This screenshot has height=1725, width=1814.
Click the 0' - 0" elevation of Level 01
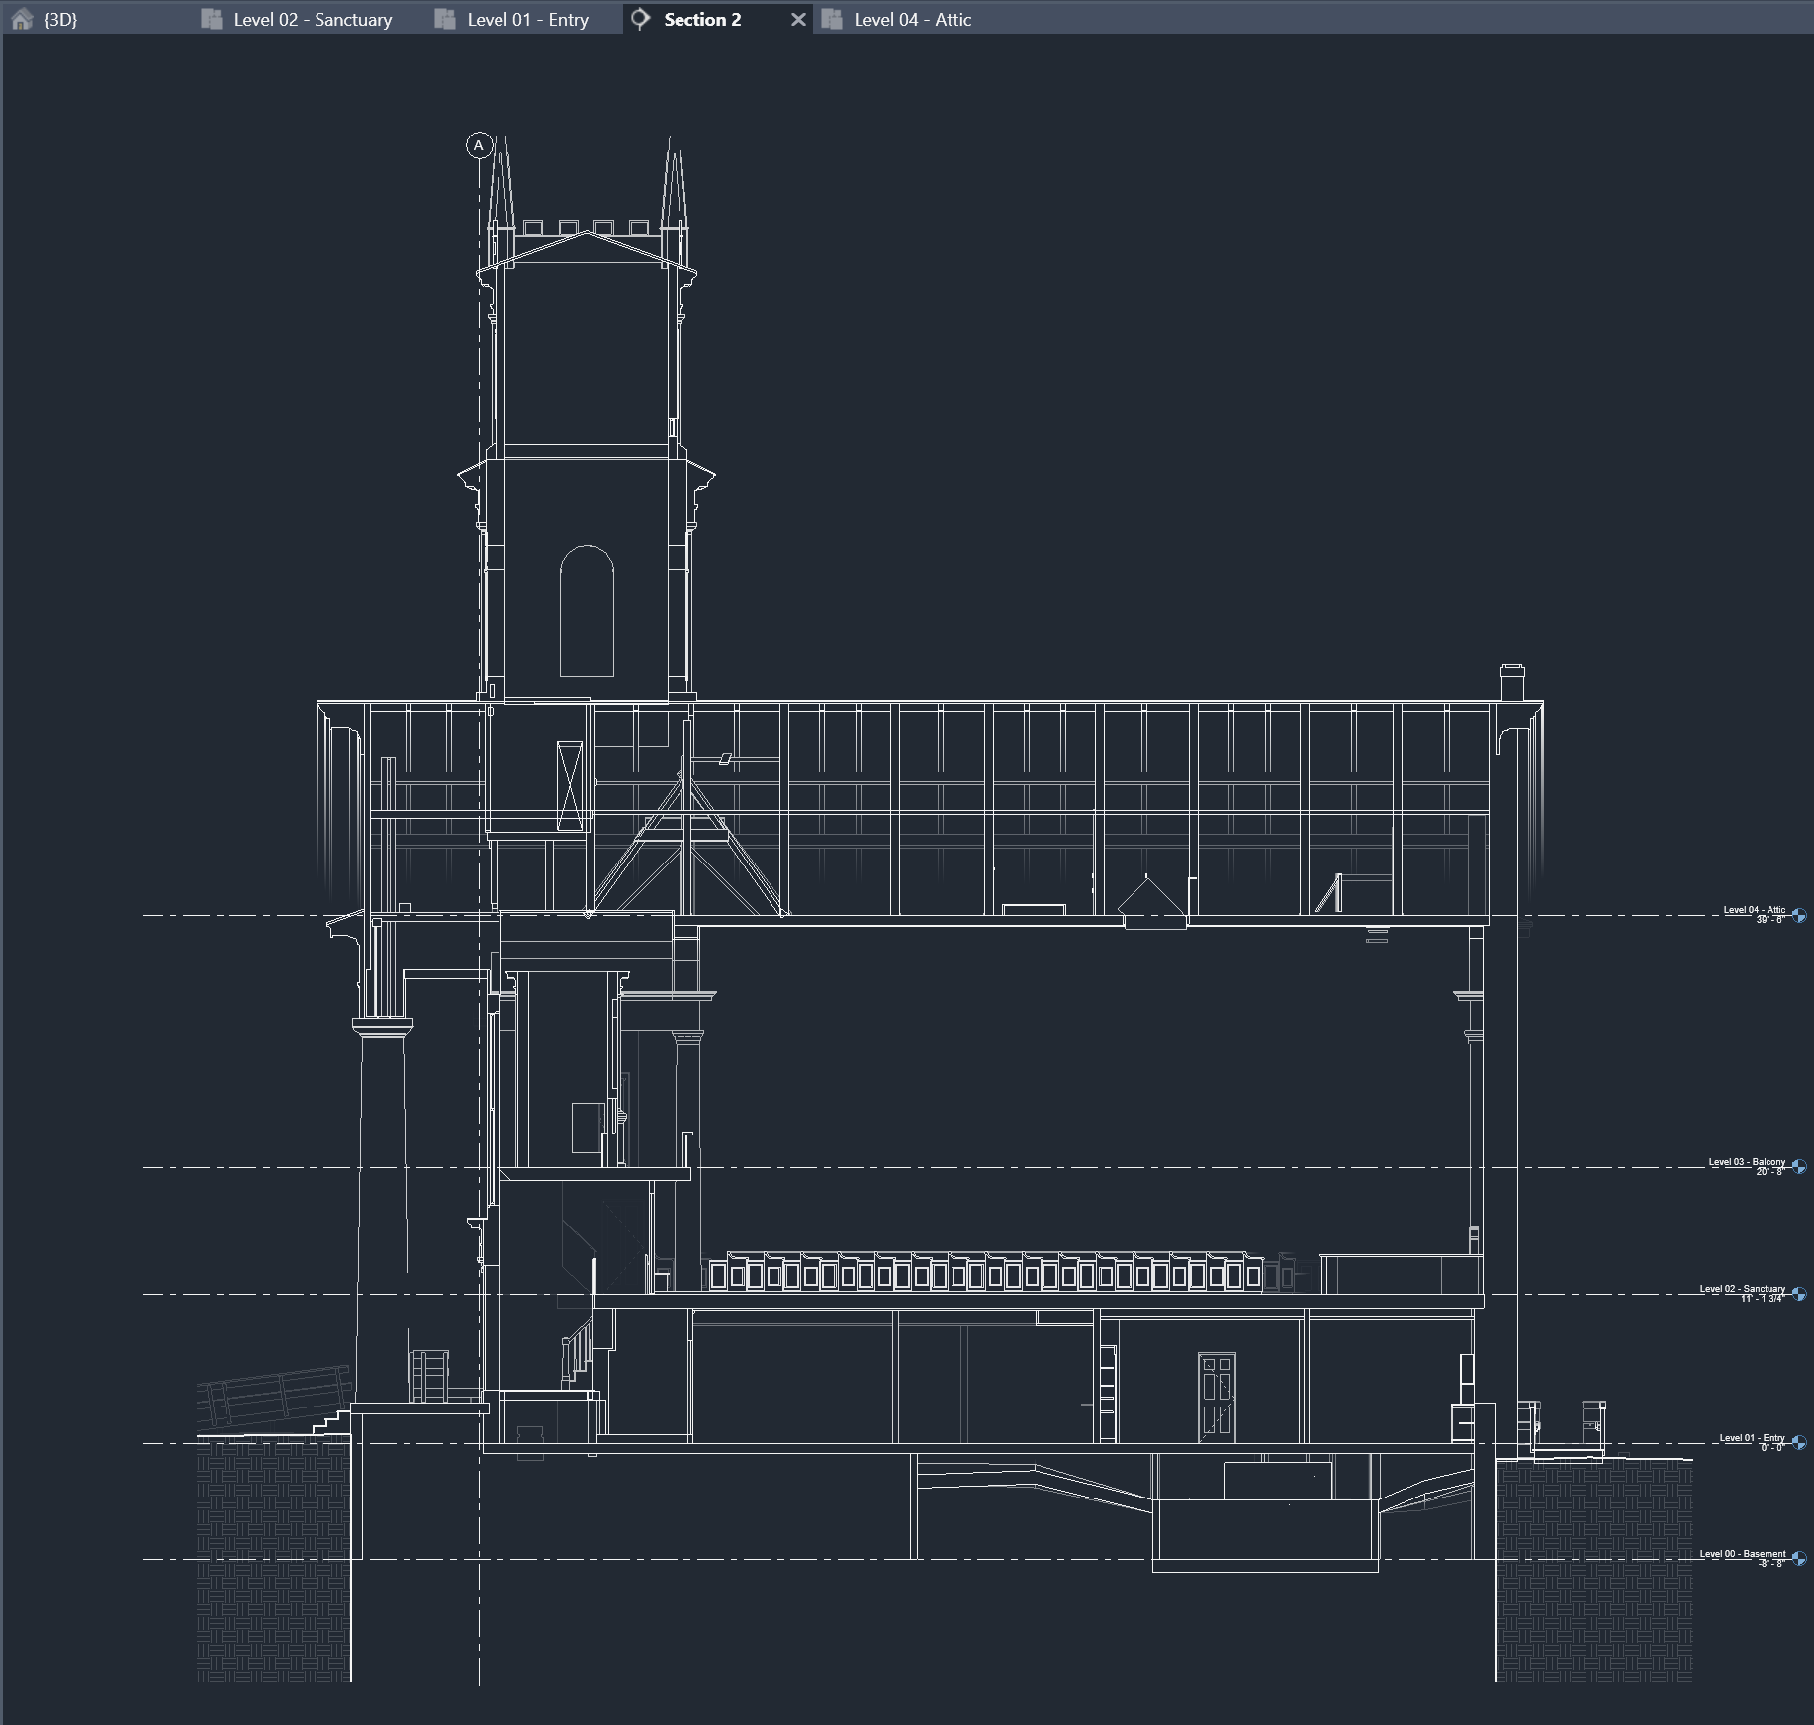tap(1769, 1448)
